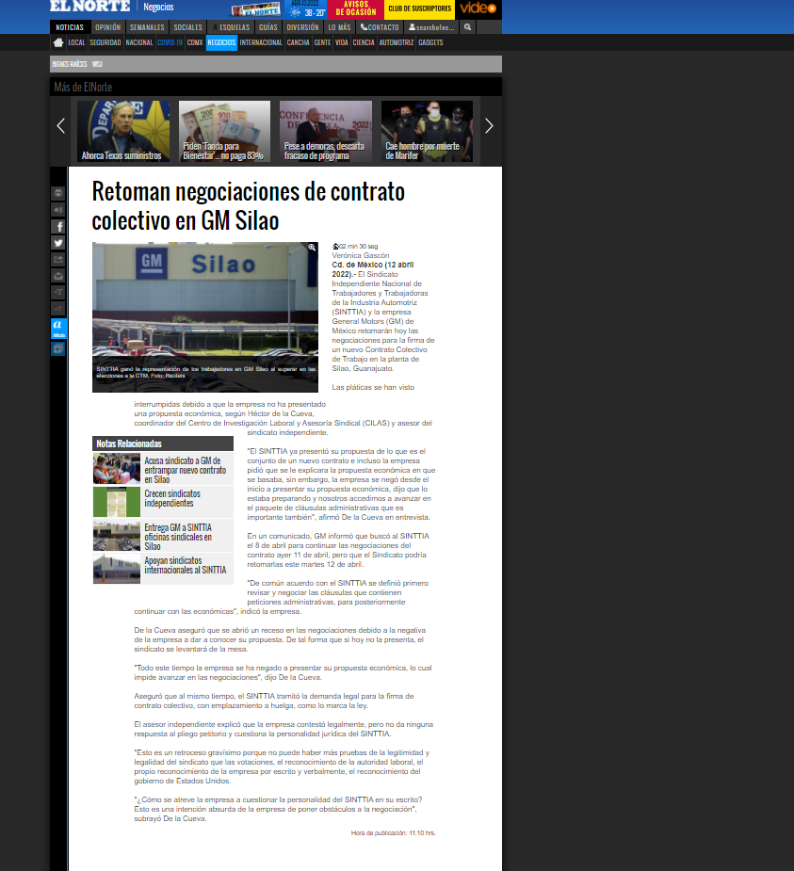Open story 'Piden Tanda para Bienestar'

224,131
